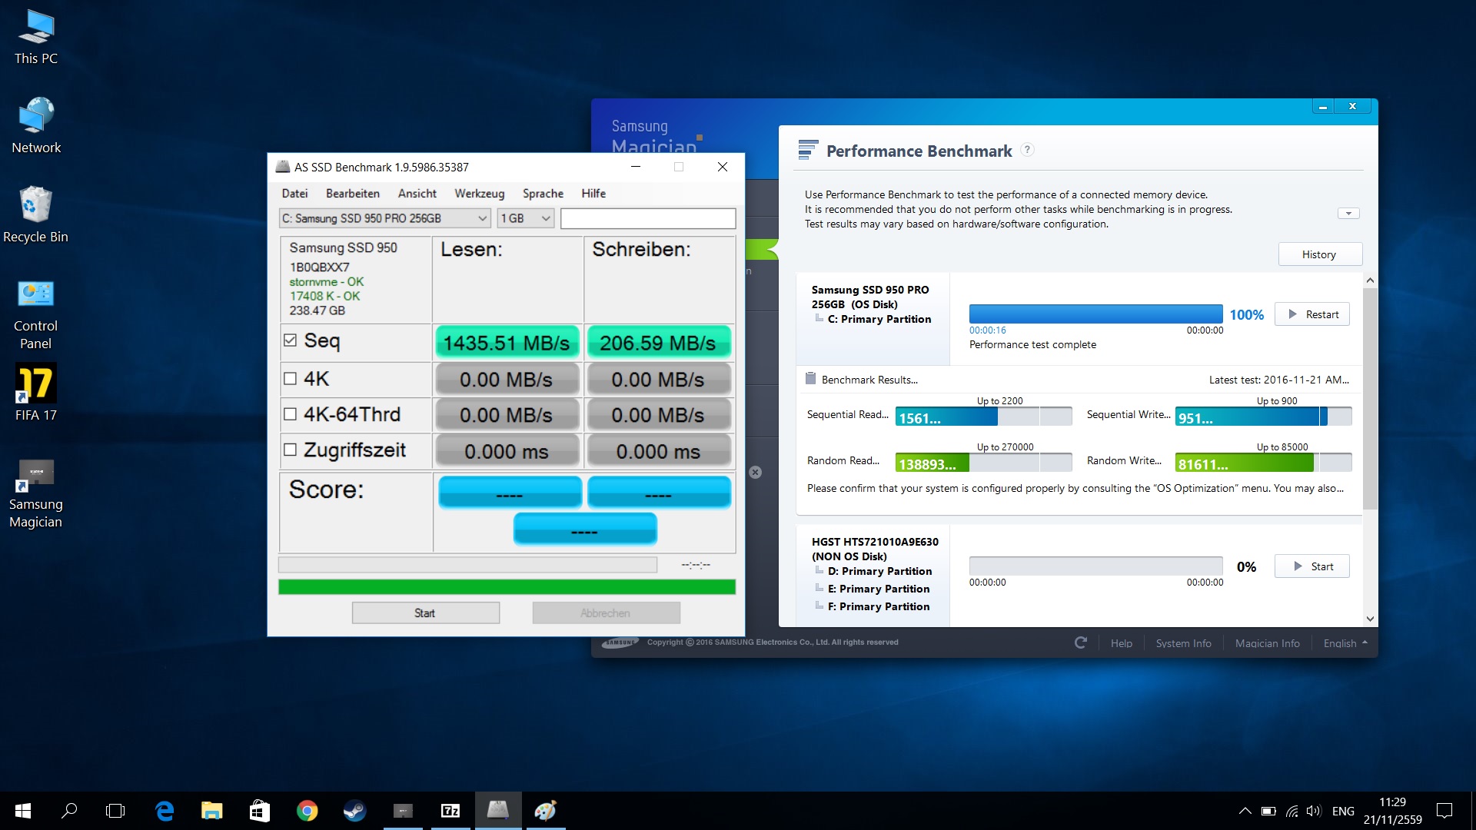This screenshot has height=830, width=1476.
Task: Launch Samsung Magician desktop shortcut
Action: click(36, 493)
